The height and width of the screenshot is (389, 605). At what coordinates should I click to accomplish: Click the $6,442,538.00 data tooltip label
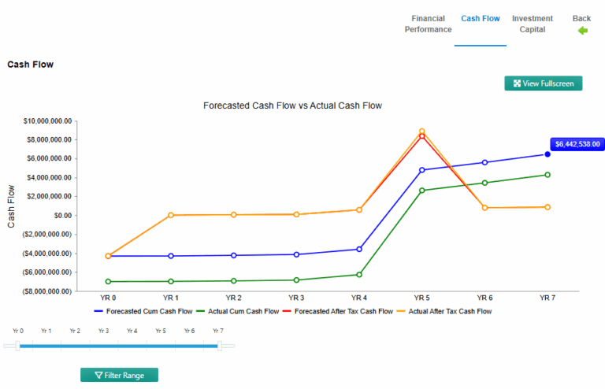(577, 144)
